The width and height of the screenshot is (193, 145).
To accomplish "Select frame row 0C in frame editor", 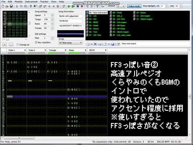I will pos(15,16).
